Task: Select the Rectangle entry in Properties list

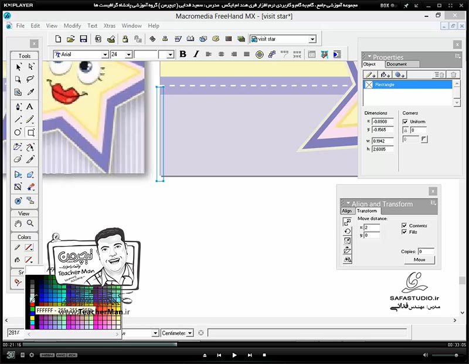Action: point(407,84)
